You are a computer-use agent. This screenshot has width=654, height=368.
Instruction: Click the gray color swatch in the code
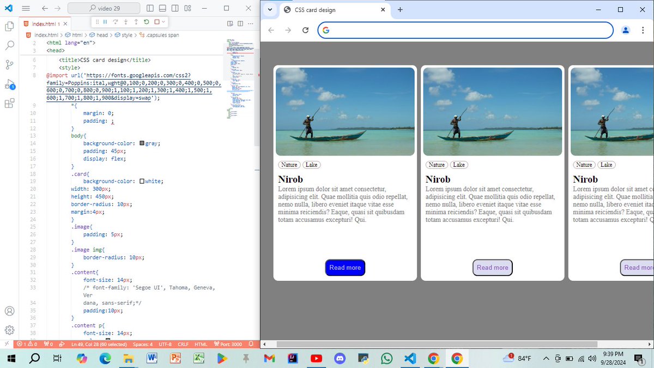[x=142, y=143]
